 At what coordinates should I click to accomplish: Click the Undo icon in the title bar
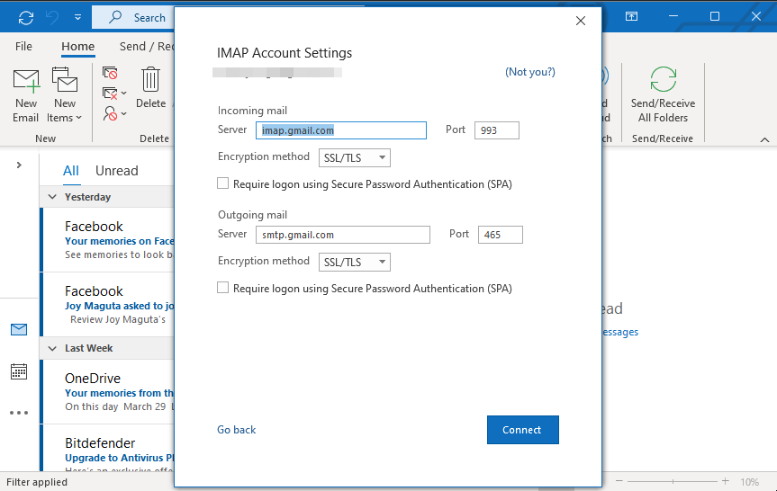pyautogui.click(x=52, y=17)
